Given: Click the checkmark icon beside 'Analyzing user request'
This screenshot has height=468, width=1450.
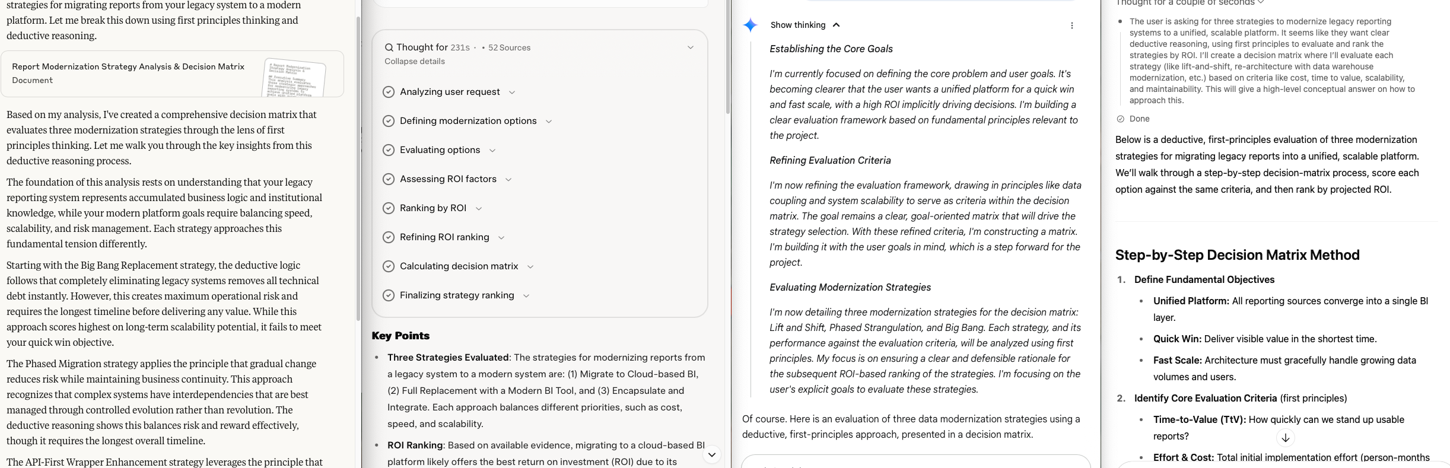Looking at the screenshot, I should (389, 92).
